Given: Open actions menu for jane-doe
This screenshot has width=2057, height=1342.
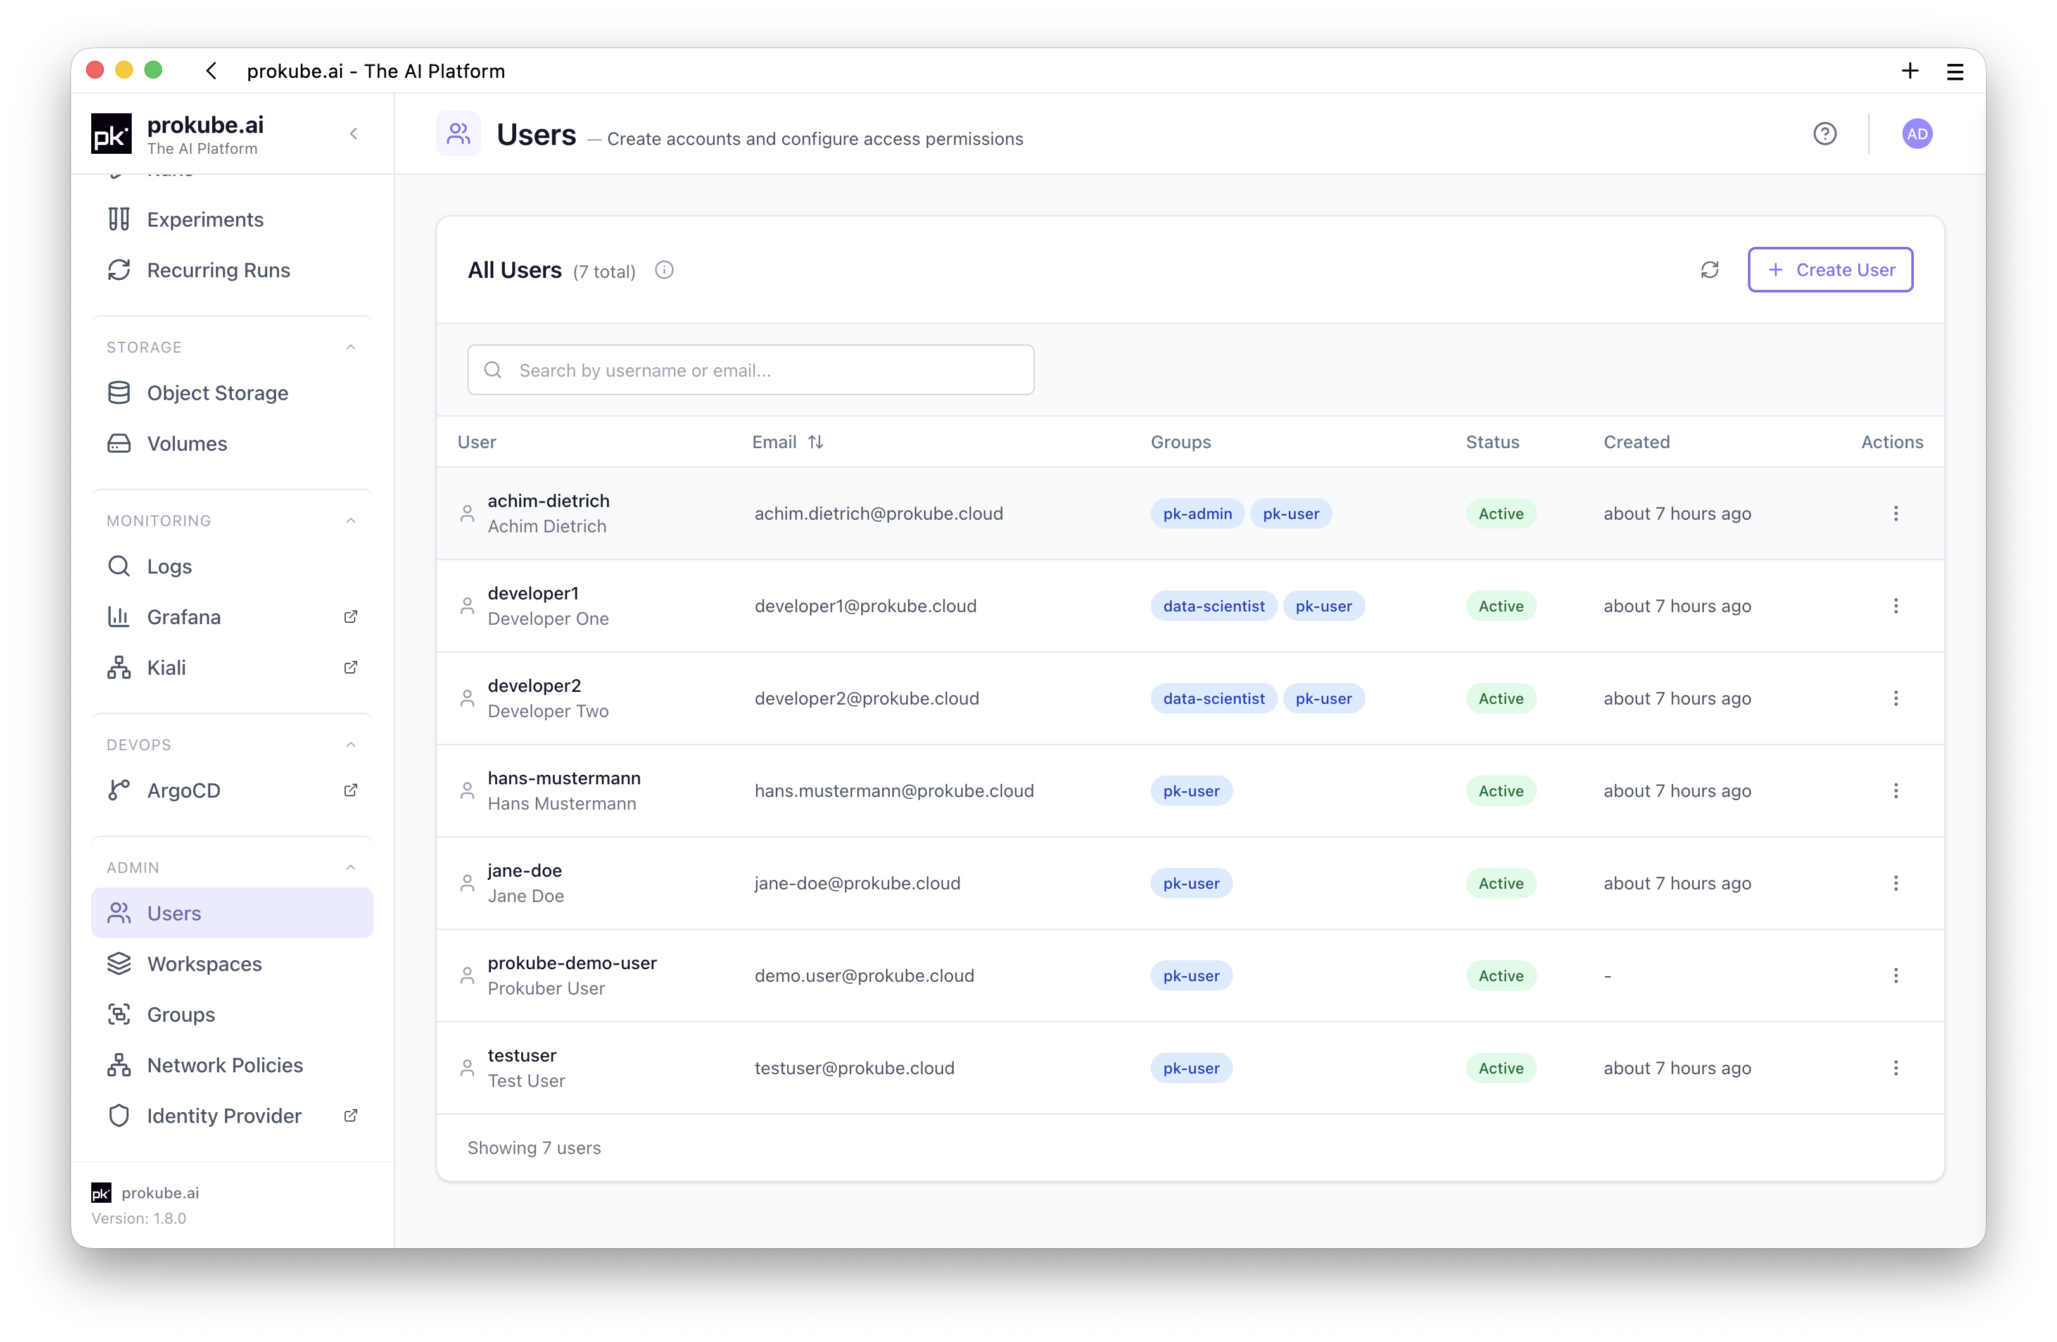Looking at the screenshot, I should pos(1896,883).
